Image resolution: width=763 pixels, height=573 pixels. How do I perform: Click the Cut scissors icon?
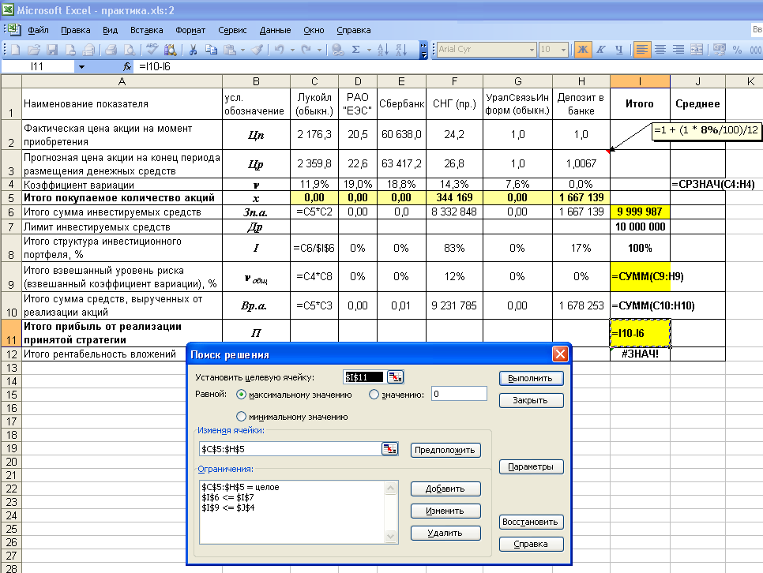click(x=193, y=50)
